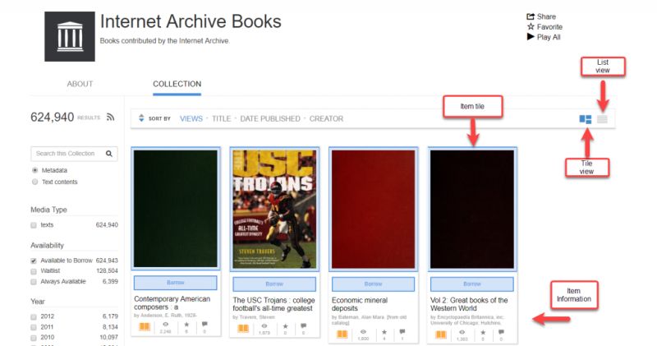Open the COLLECTION tab
657x346 pixels.
pyautogui.click(x=177, y=84)
